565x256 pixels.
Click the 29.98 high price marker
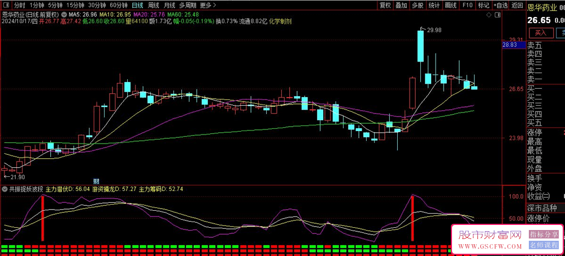point(434,31)
